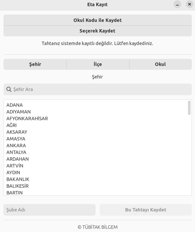This screenshot has width=195, height=232.
Task: Switch to Seçerek Kaydet mode
Action: pos(97,31)
